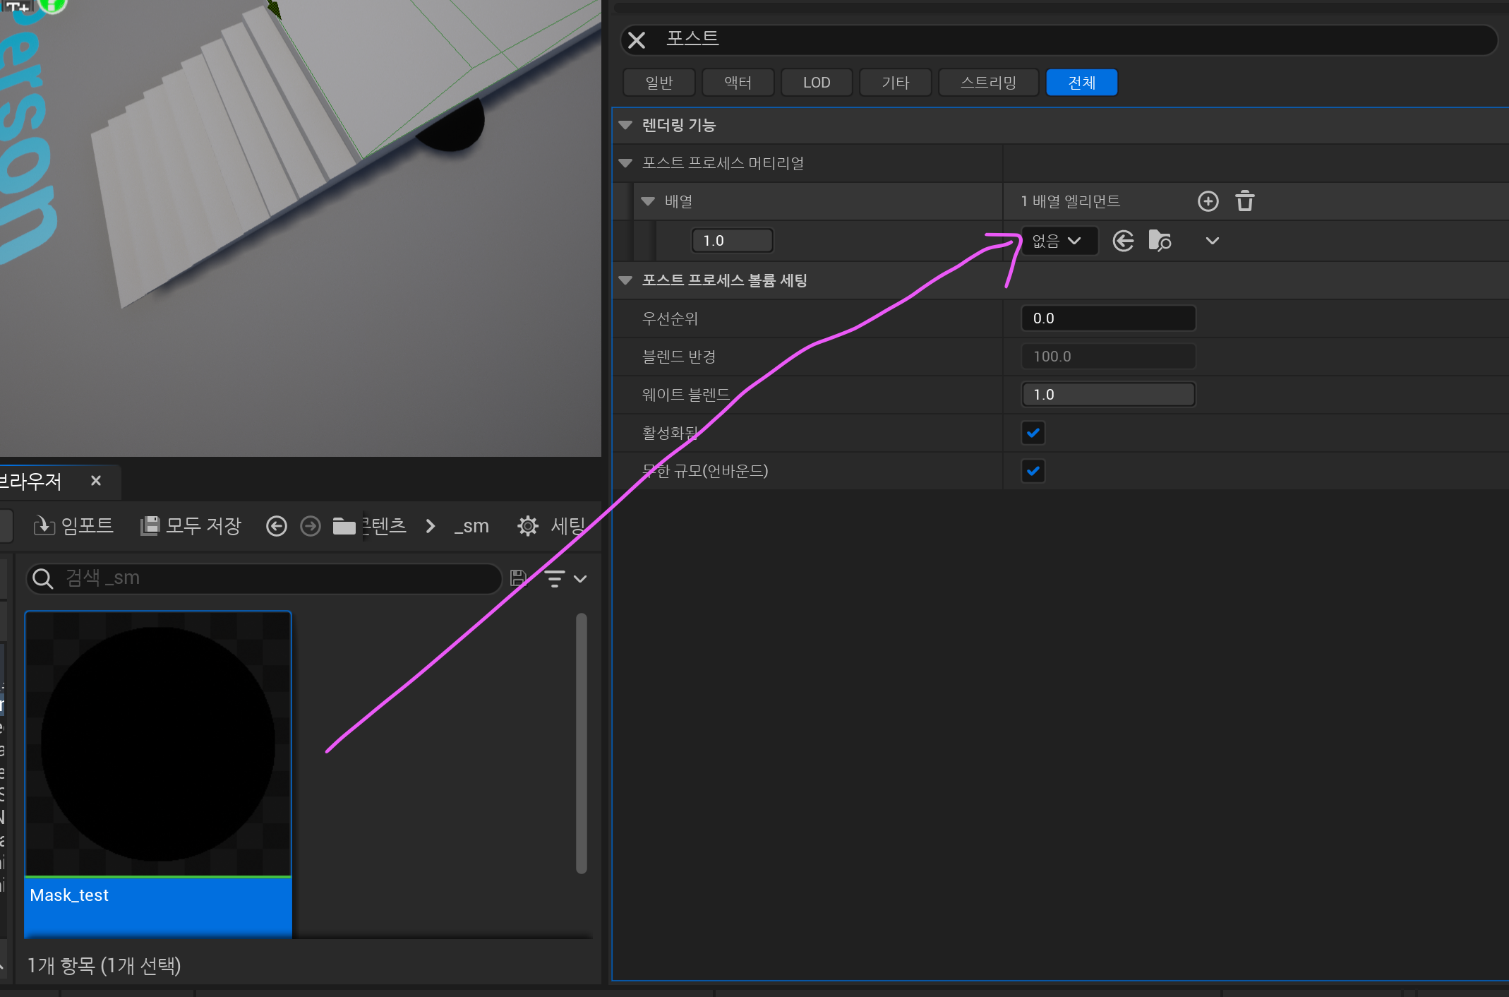Screen dimensions: 1509x997
Task: Click the 모두 저장 button
Action: (x=191, y=526)
